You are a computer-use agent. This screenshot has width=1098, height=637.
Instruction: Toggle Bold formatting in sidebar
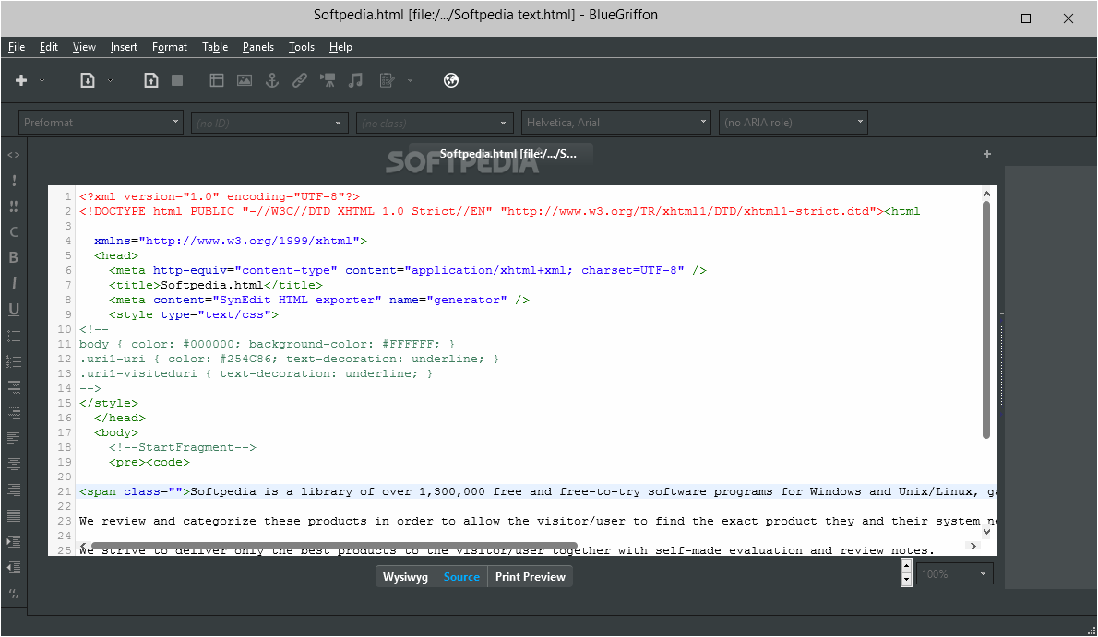click(13, 257)
